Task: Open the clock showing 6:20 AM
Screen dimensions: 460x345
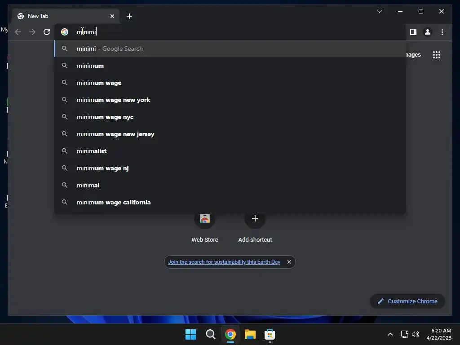Action: pos(439,334)
